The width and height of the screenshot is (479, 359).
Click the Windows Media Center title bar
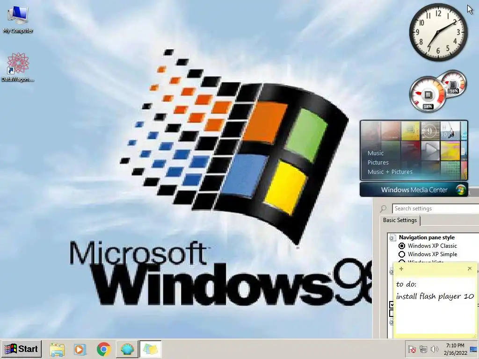click(x=414, y=190)
